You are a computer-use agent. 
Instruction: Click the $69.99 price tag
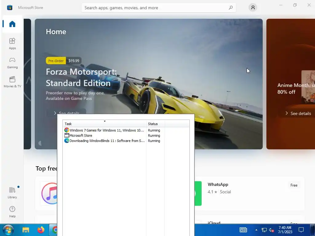pos(74,61)
